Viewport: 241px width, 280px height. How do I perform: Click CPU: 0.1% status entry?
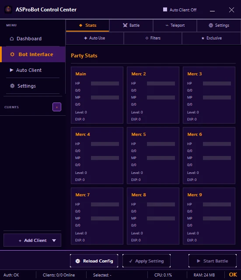(x=163, y=275)
